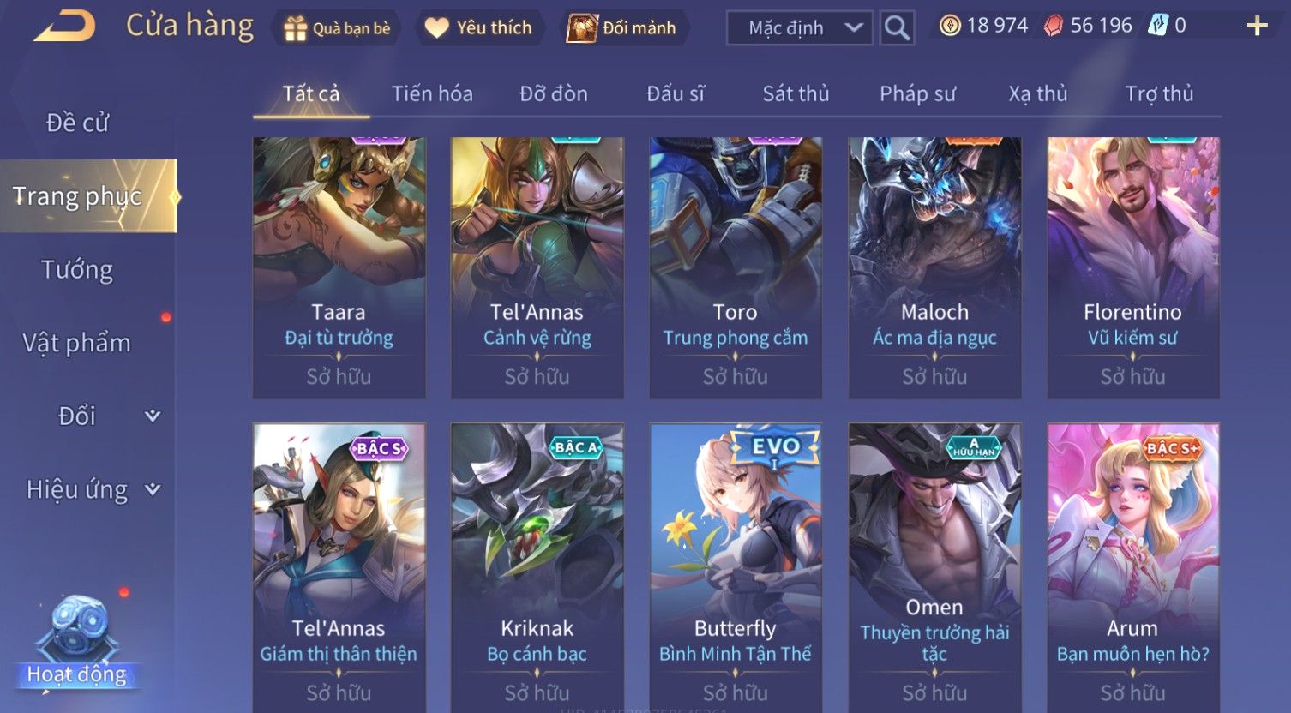Select the Florentino Vũ kiếm sư skin card
The image size is (1291, 713).
tap(1132, 267)
